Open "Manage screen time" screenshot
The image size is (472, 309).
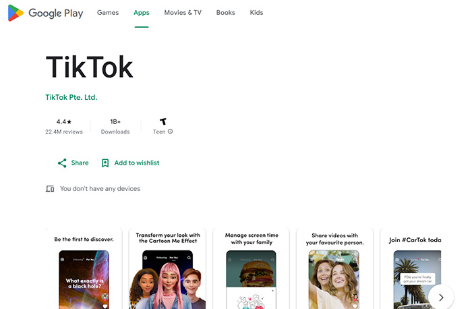tap(252, 269)
